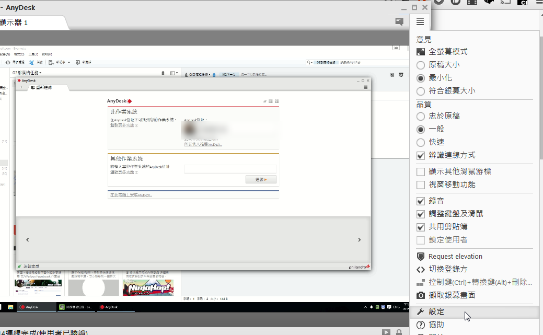Click 擷取銀幕畫面 camera screenshot item
The height and width of the screenshot is (335, 543).
446,295
